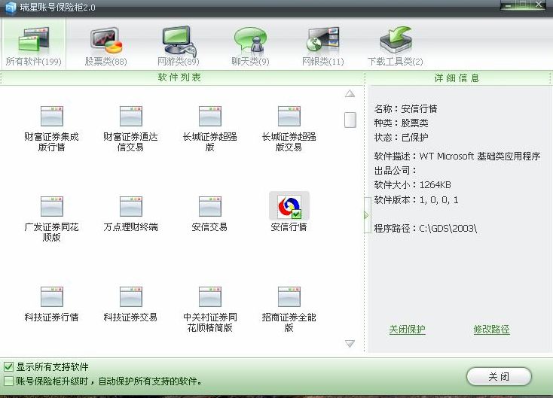The height and width of the screenshot is (398, 553).
Task: Click the 出品公司 detail line
Action: point(395,171)
